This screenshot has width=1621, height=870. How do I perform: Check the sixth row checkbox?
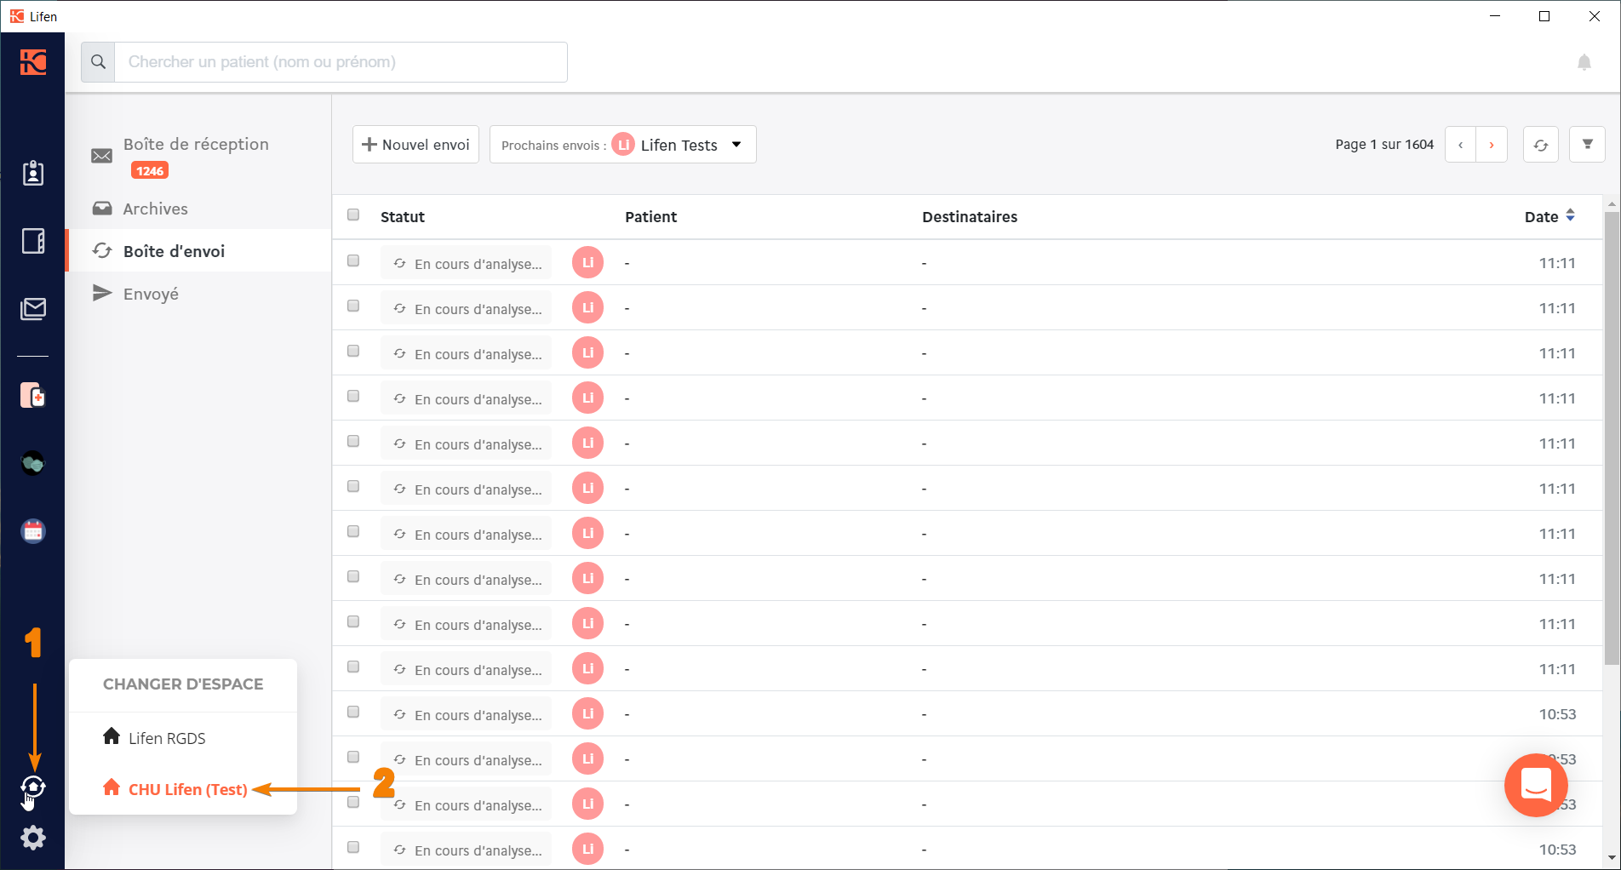pyautogui.click(x=353, y=487)
